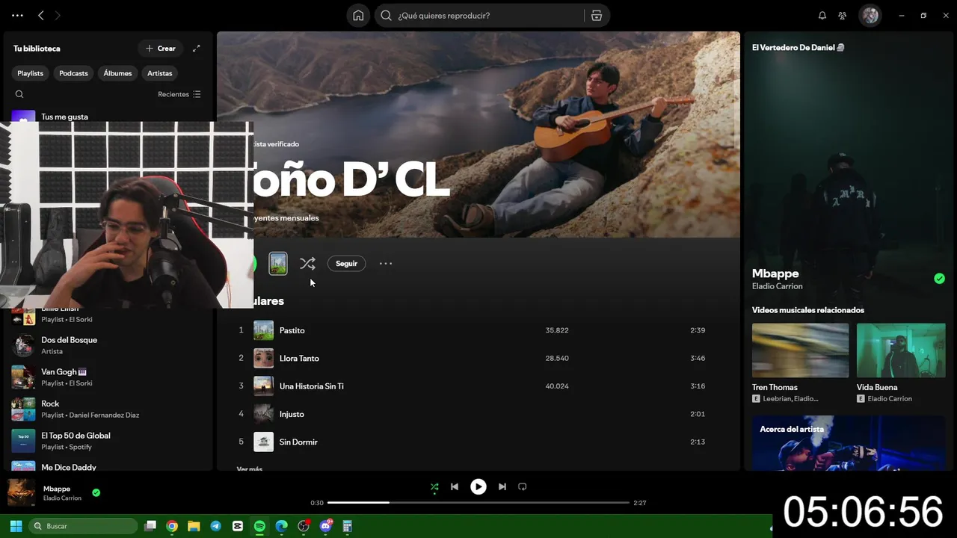Screen dimensions: 957x538
Task: Open the Rock playlist
Action: point(108,409)
